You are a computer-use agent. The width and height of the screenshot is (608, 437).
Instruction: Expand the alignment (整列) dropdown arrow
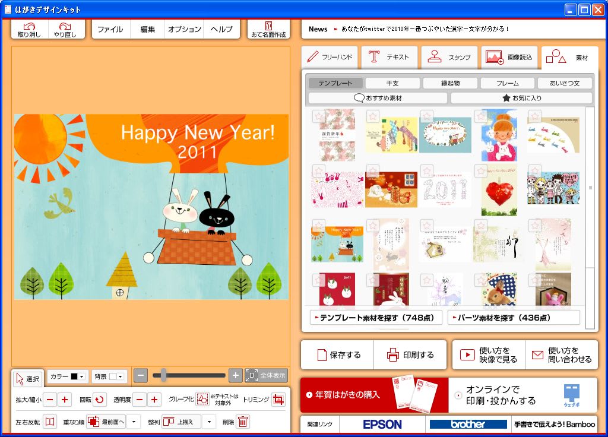209,422
